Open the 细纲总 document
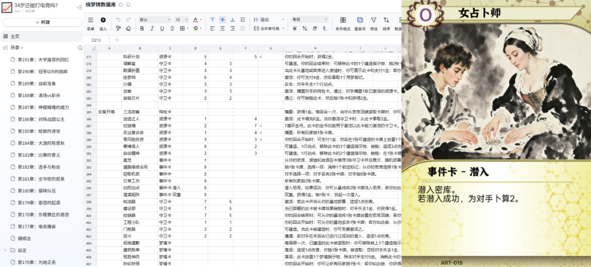This screenshot has width=591, height=267. pos(25,238)
